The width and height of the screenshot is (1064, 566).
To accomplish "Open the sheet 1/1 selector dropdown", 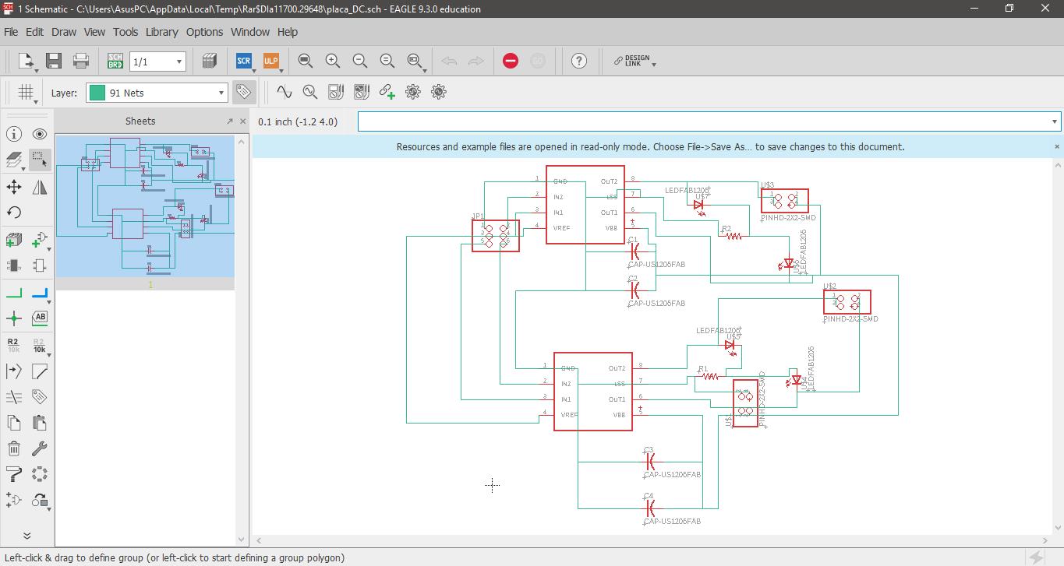I will click(157, 62).
